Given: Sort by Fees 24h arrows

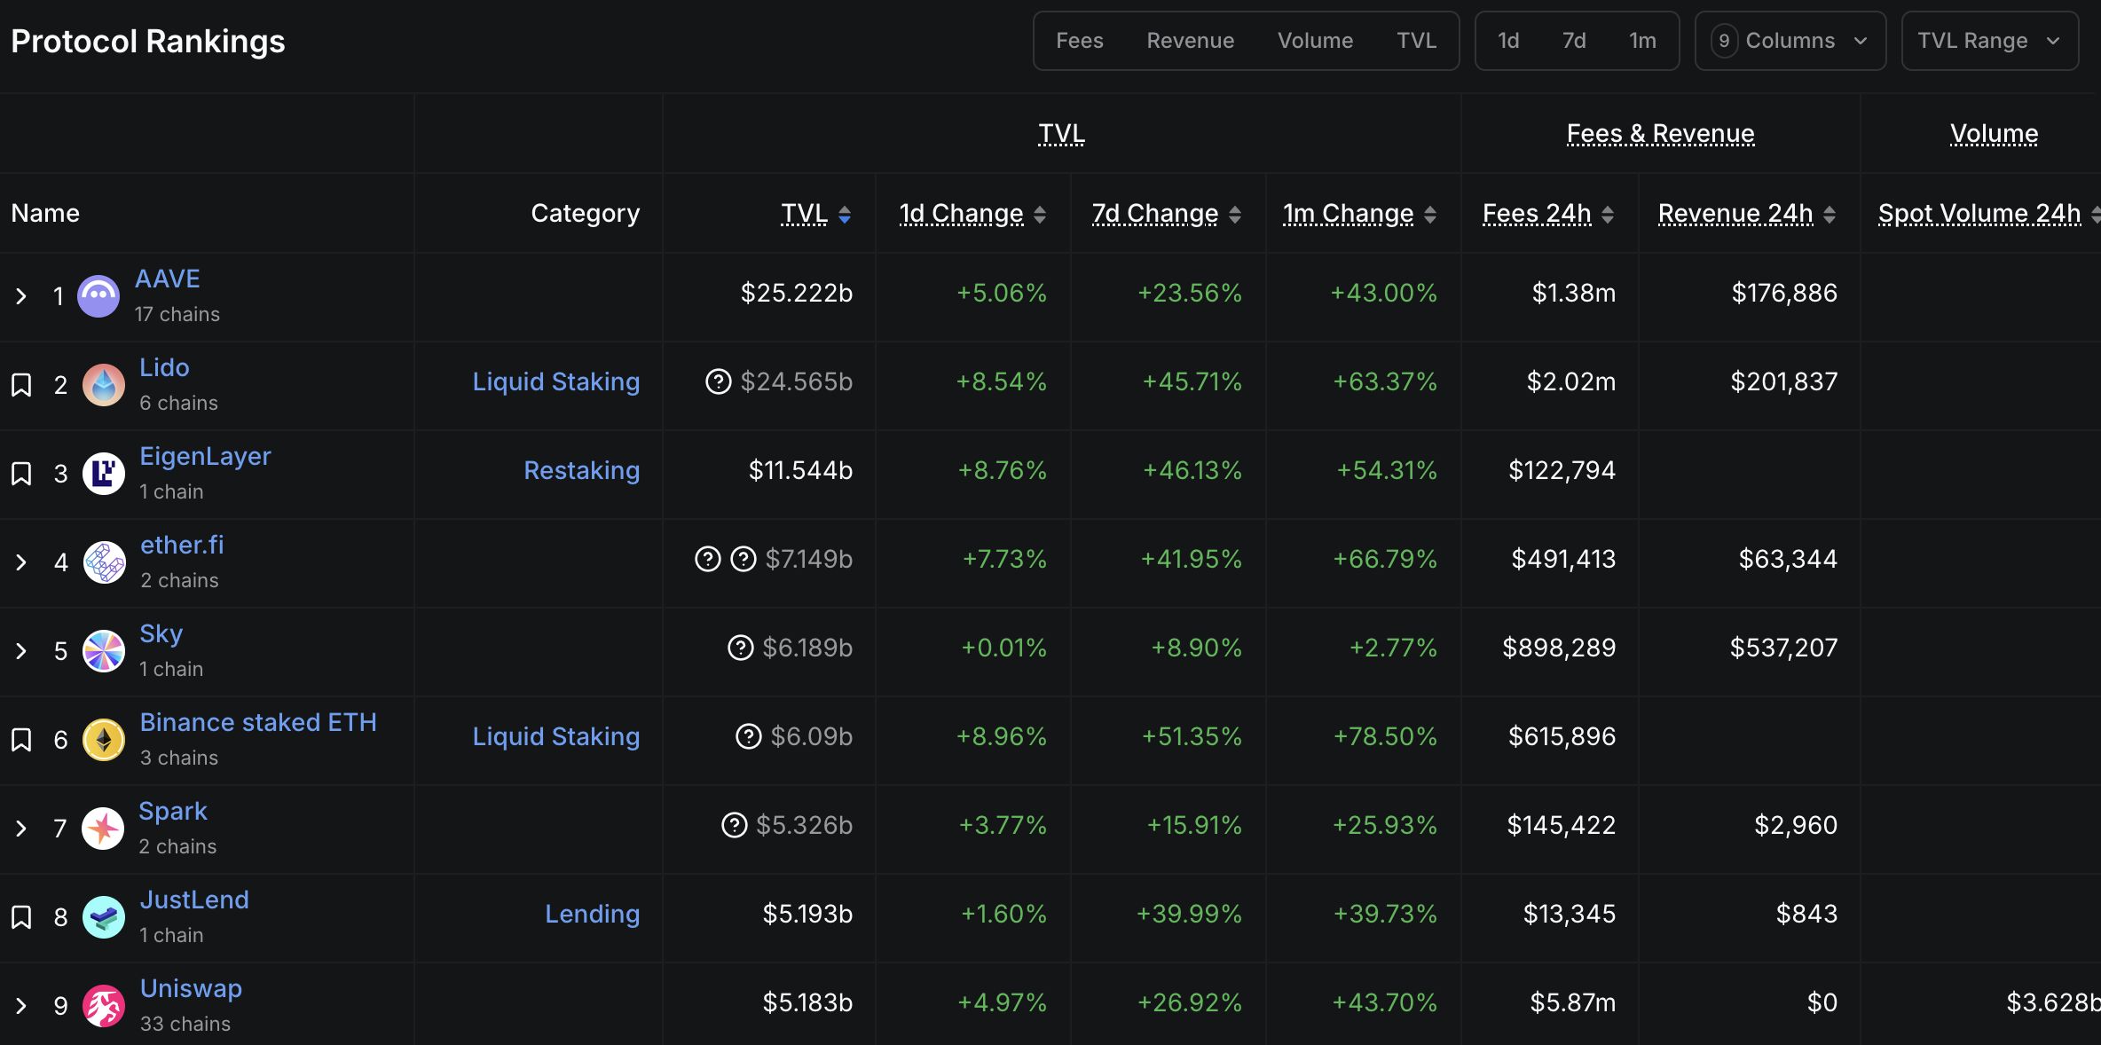Looking at the screenshot, I should [x=1608, y=215].
